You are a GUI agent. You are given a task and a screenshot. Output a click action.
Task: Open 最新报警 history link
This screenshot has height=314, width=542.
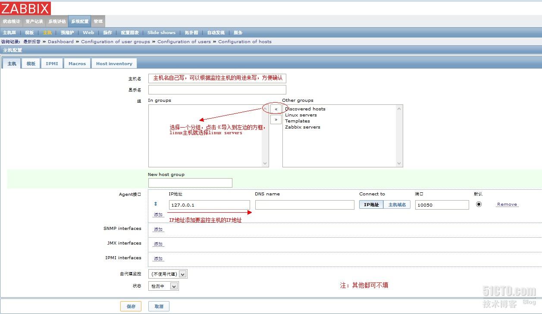click(32, 41)
